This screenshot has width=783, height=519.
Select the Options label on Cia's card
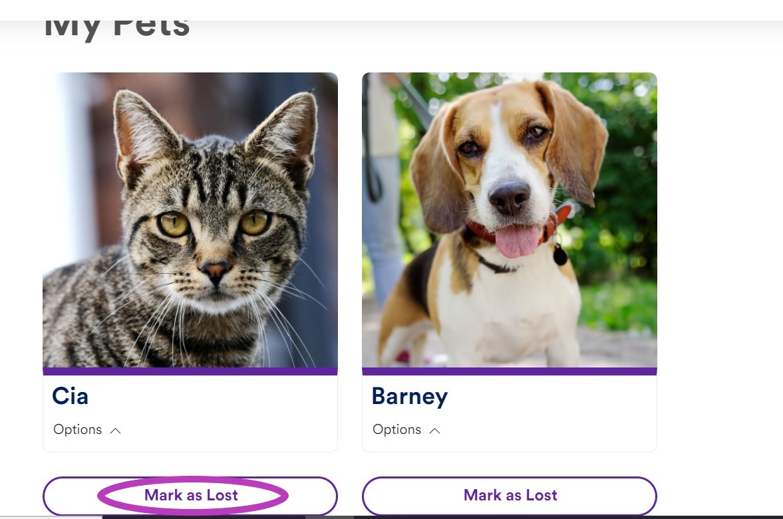[77, 430]
